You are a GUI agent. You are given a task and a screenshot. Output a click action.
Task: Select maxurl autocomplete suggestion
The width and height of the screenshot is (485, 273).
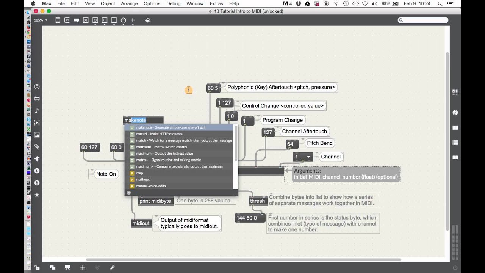click(179, 134)
